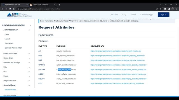Open the browser home page icon
The height and width of the screenshot is (100, 179).
(x=14, y=9)
